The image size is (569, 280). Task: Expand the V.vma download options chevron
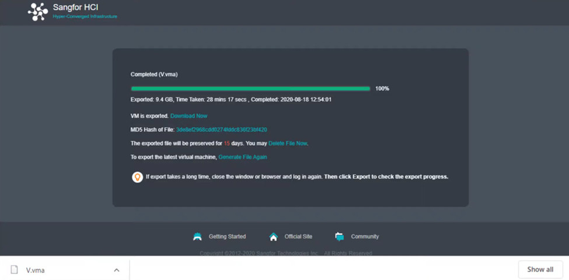click(117, 270)
